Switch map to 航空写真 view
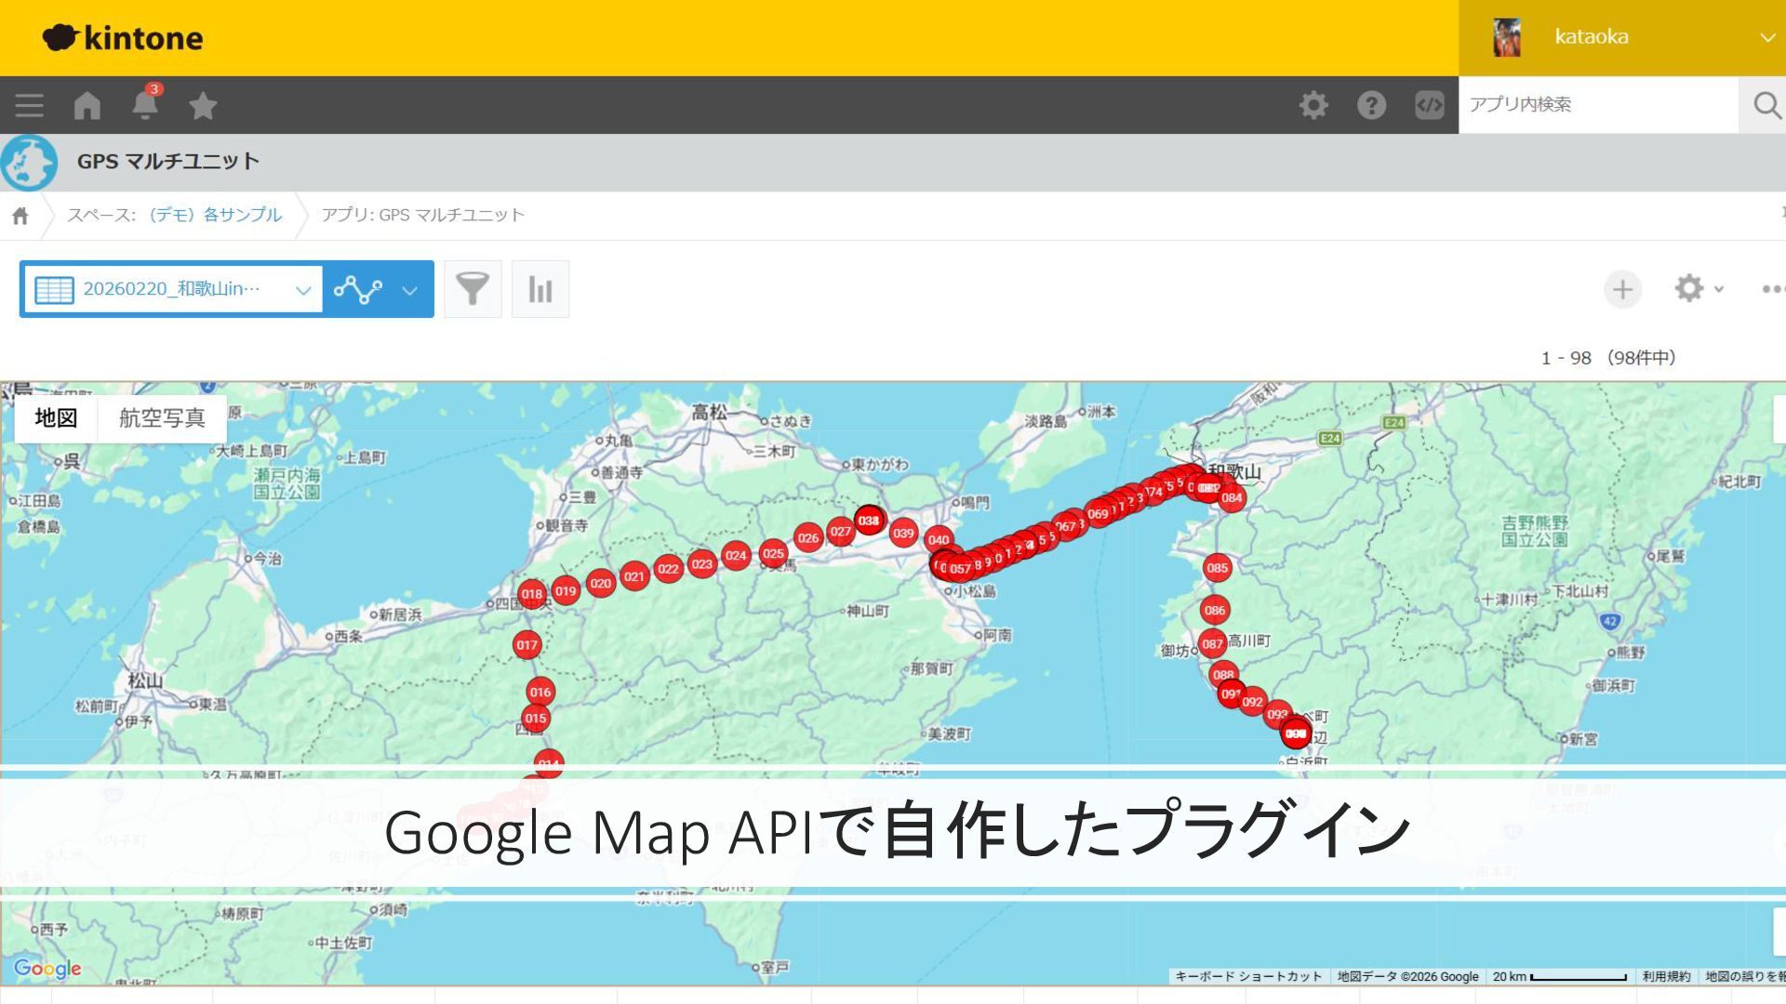 (x=162, y=418)
